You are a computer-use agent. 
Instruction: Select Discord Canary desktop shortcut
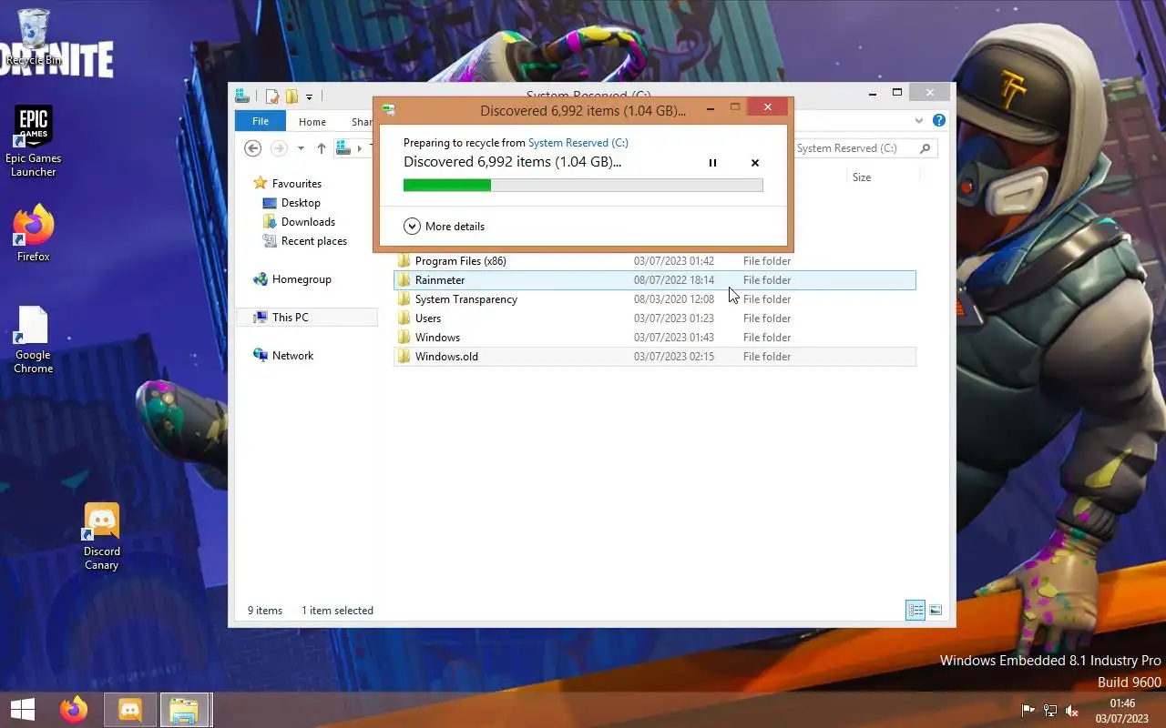point(102,537)
